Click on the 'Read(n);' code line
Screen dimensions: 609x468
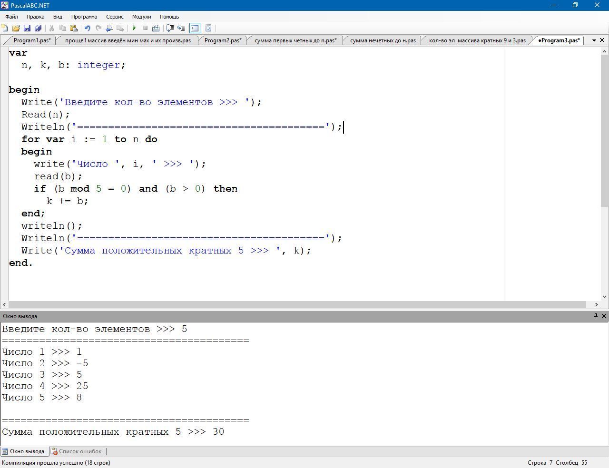click(46, 115)
